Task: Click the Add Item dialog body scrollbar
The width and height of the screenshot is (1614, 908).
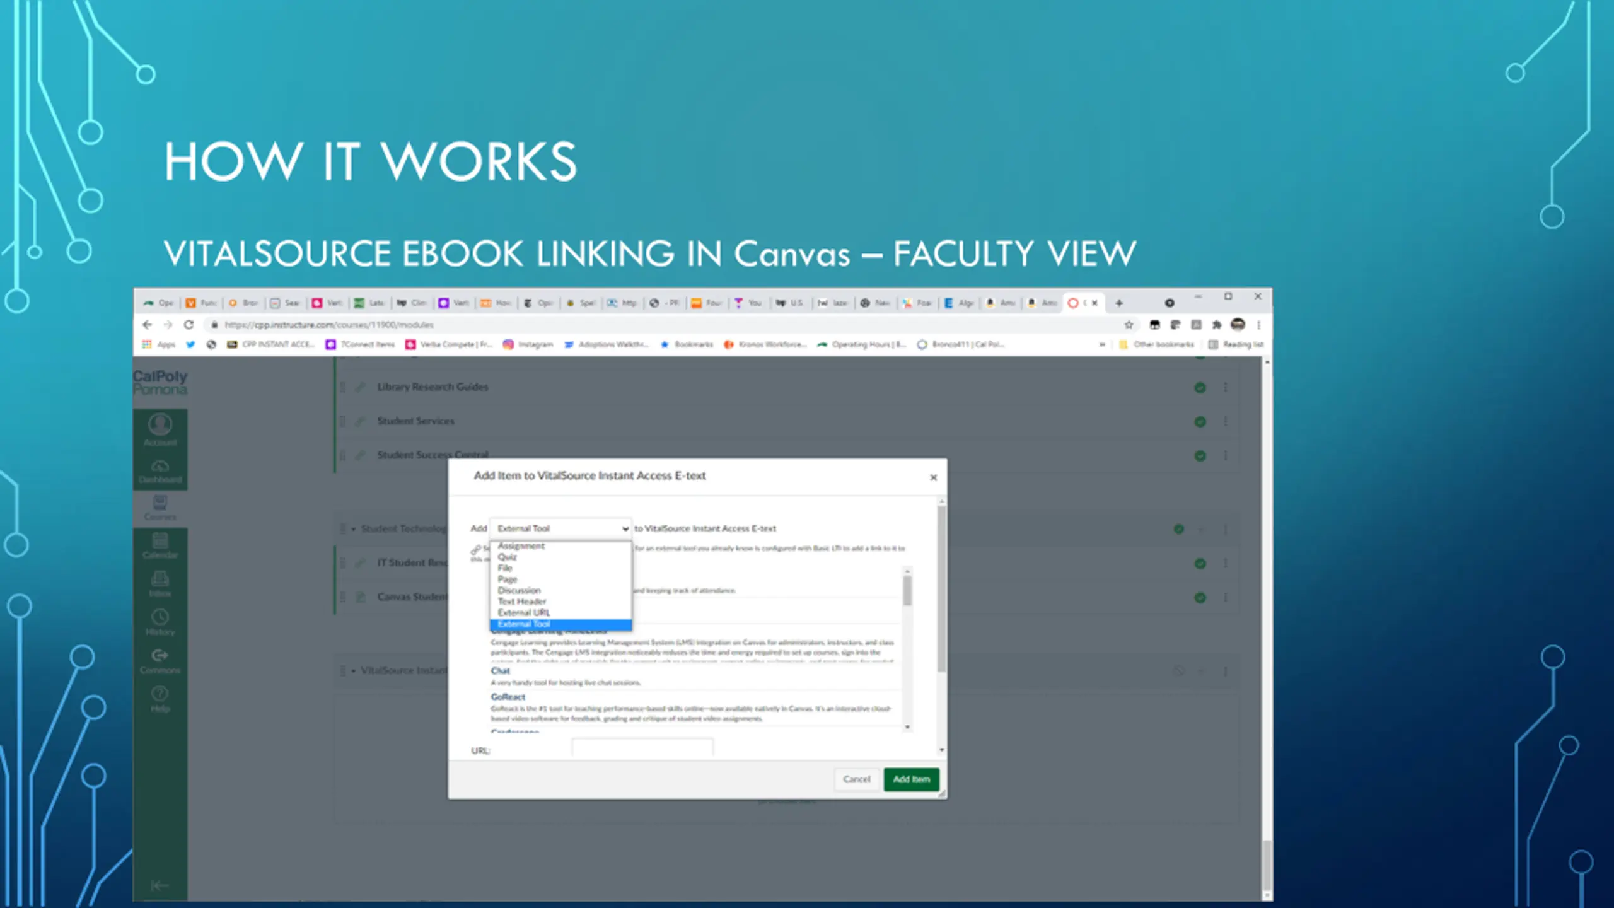Action: (941, 589)
